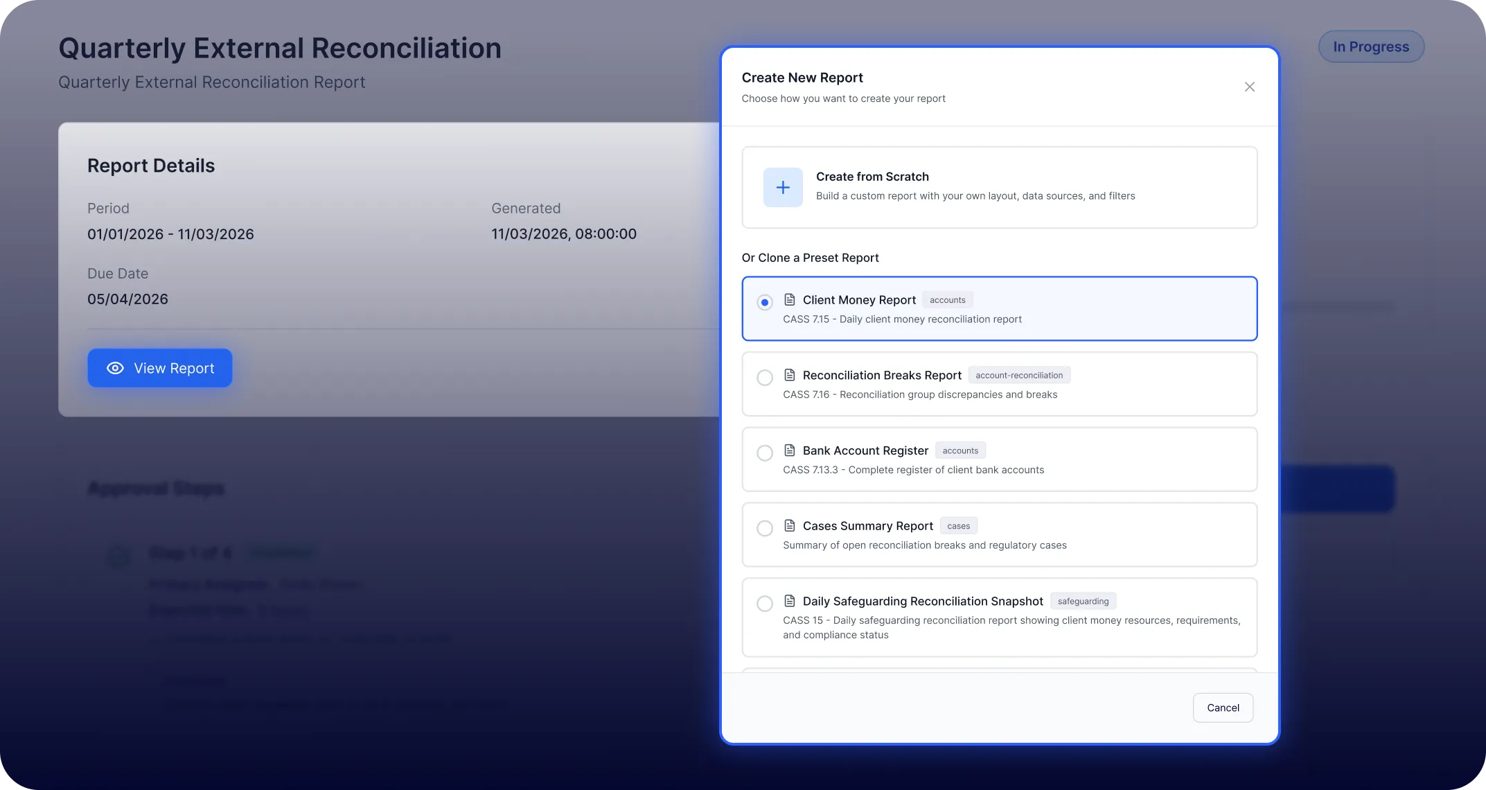1486x790 pixels.
Task: Click the Cancel button in the dialog
Action: (1223, 708)
